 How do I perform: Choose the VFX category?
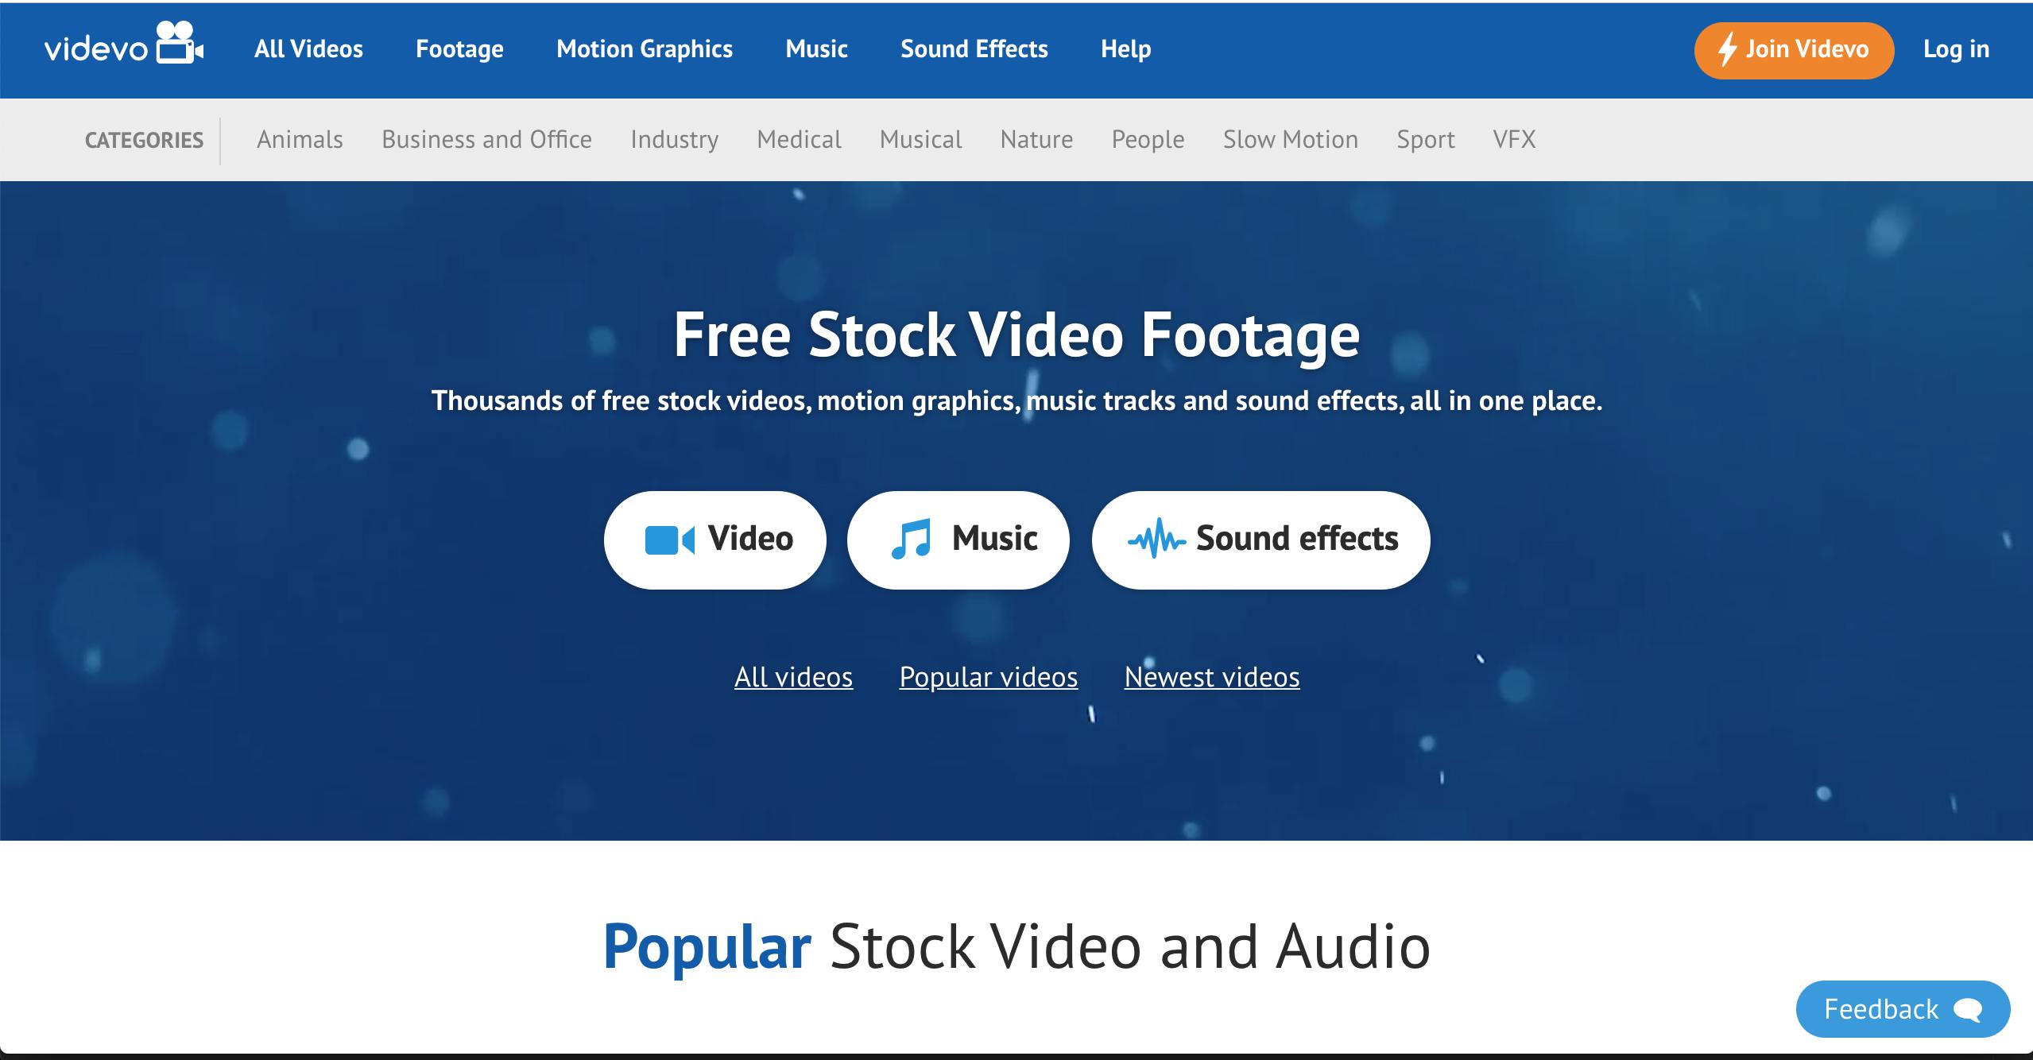[x=1514, y=140]
